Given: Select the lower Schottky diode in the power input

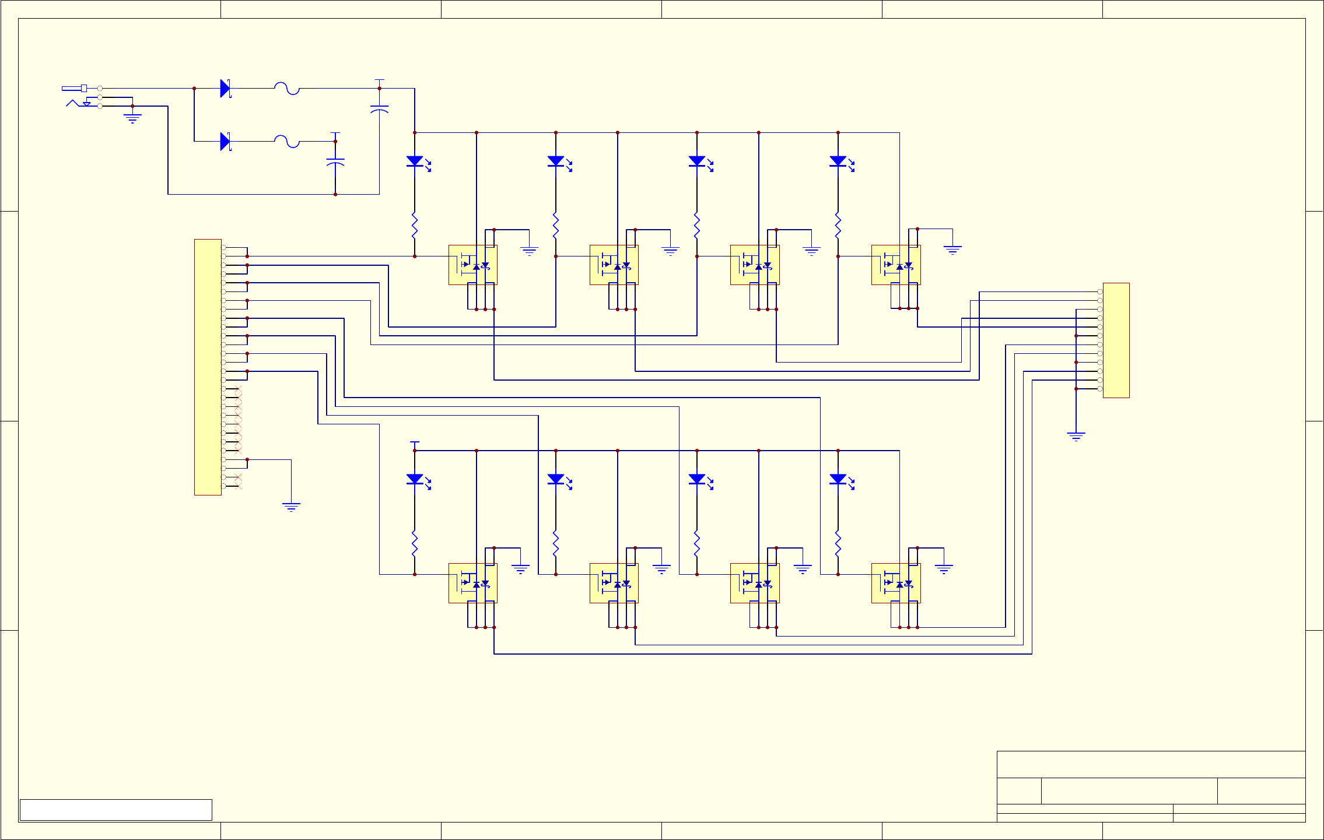Looking at the screenshot, I should [225, 142].
